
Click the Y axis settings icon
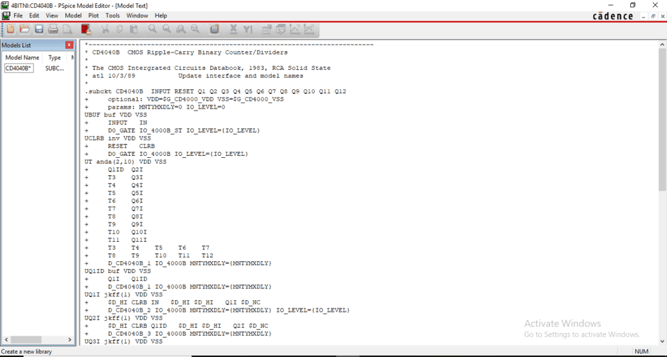click(247, 29)
